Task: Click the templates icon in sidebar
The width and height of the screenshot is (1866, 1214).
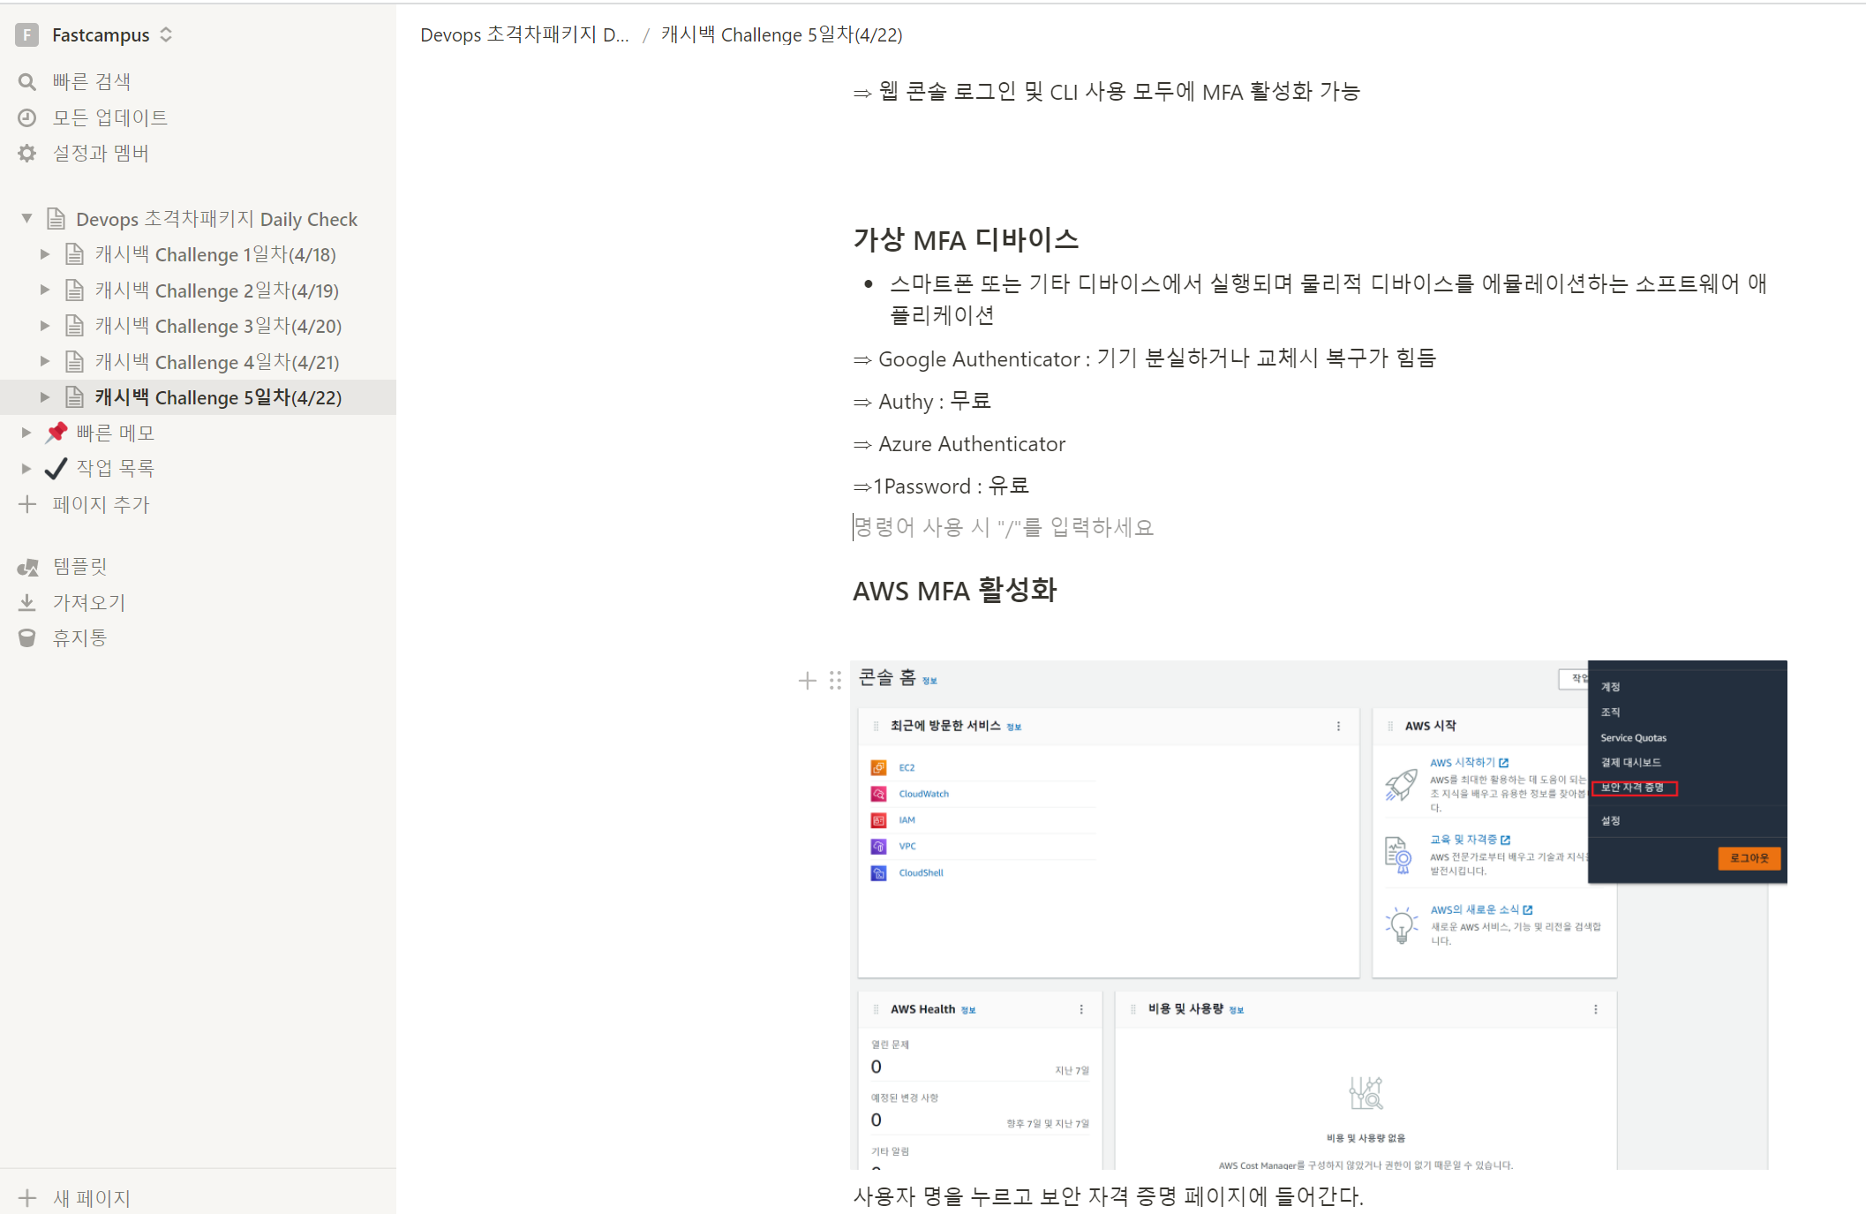Action: (27, 567)
